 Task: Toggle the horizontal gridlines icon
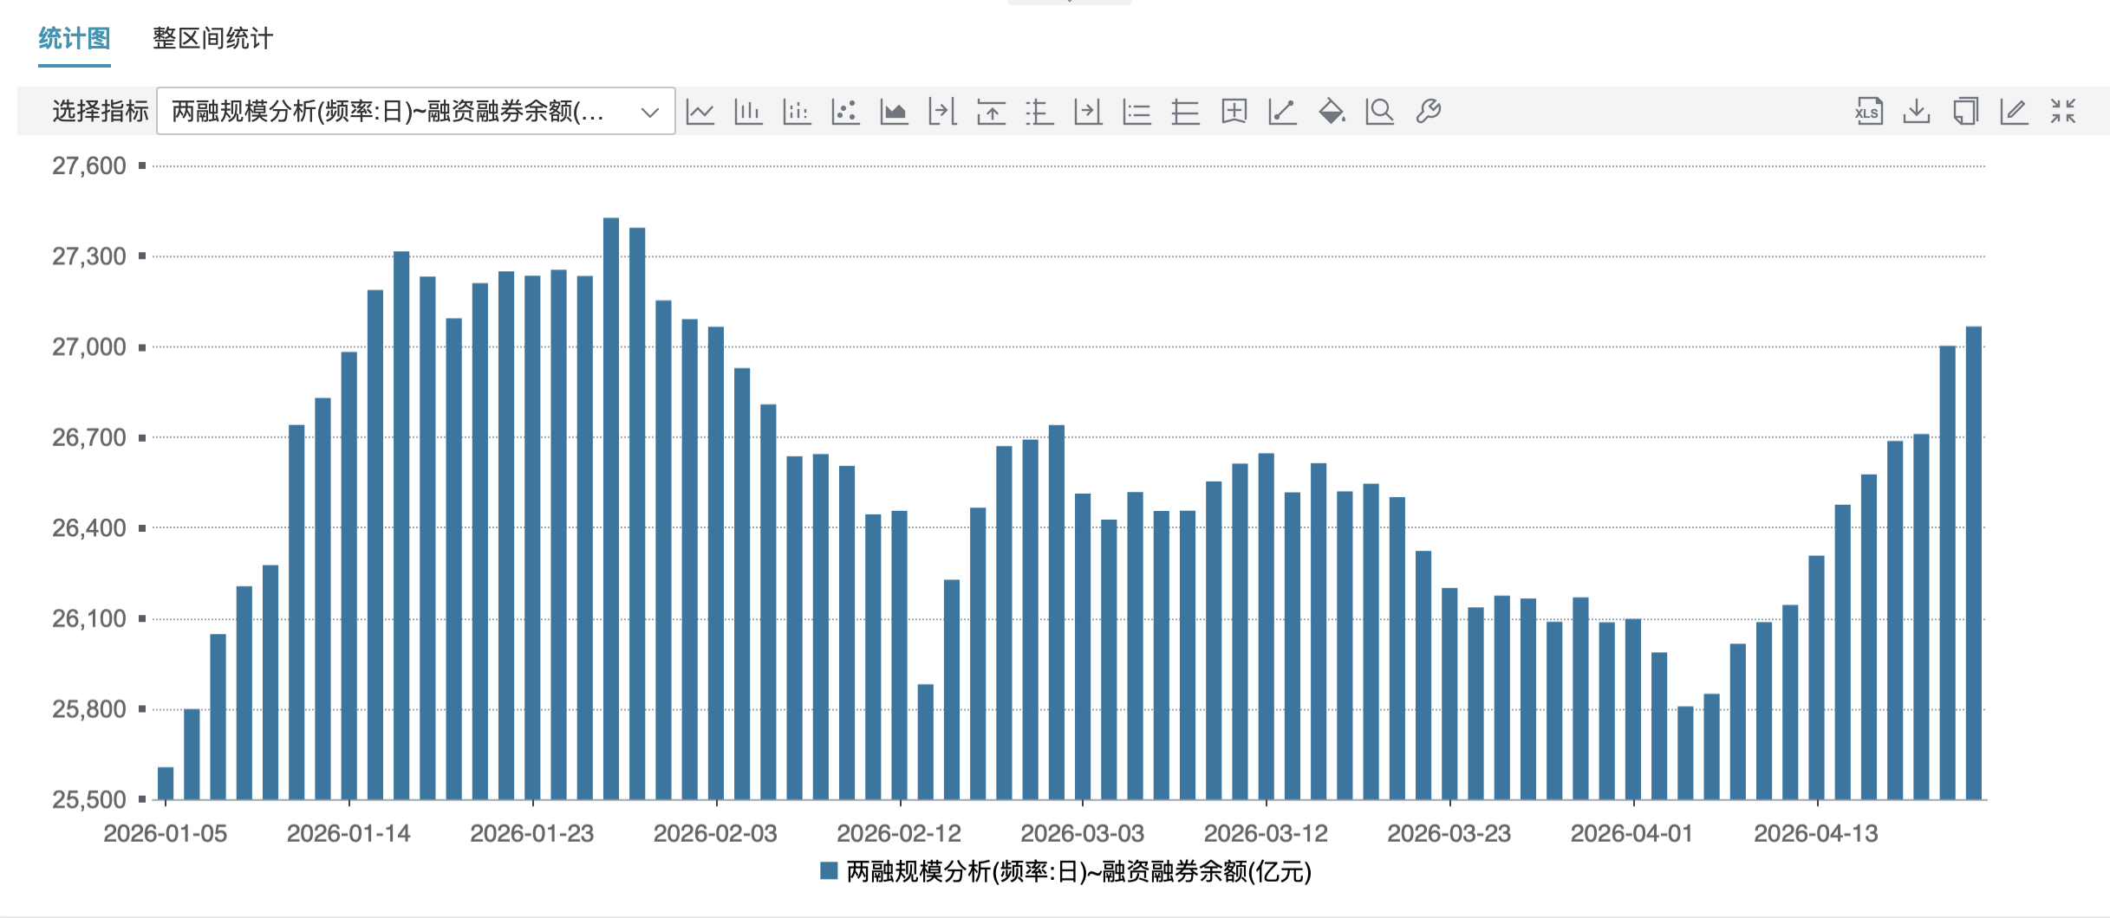1185,112
